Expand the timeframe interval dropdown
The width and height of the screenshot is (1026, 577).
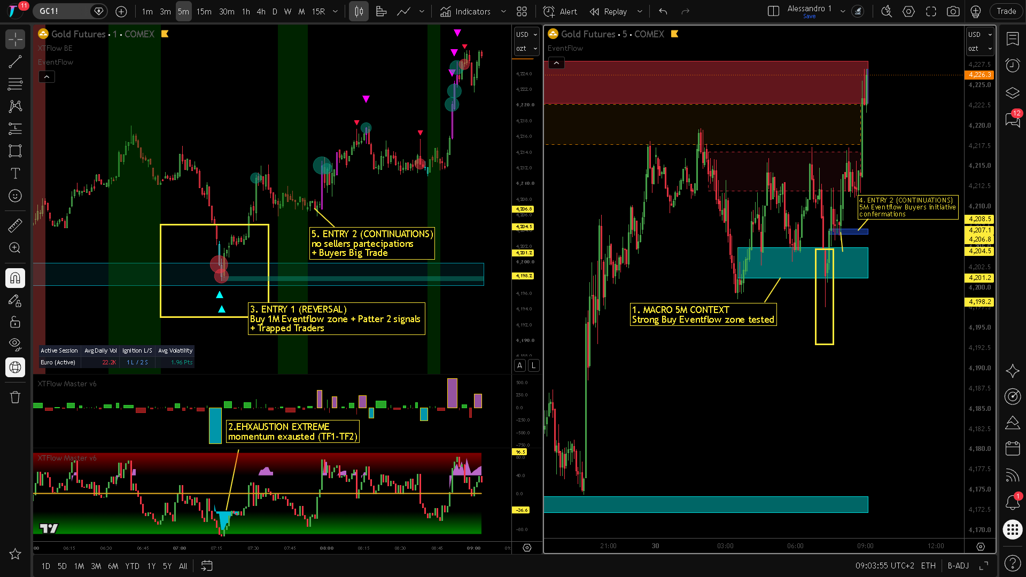335,11
